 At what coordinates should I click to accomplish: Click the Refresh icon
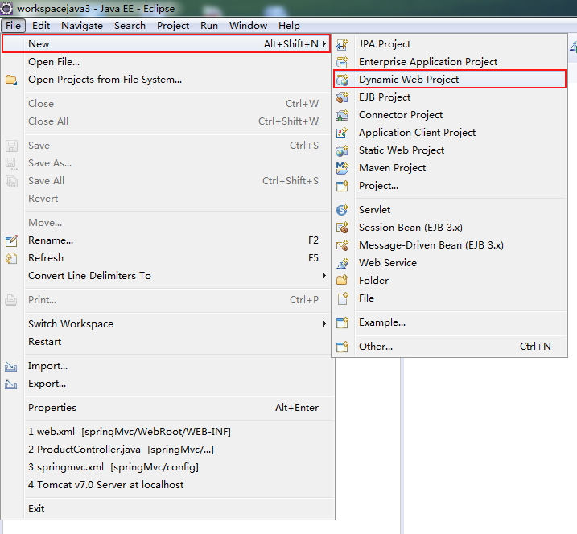[x=11, y=258]
